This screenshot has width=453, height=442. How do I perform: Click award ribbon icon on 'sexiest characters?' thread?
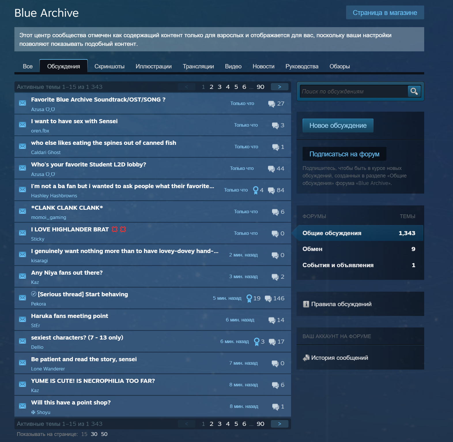257,342
